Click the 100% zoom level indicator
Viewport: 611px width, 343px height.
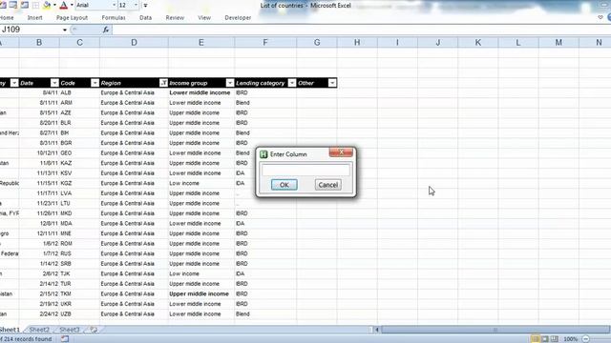(x=571, y=339)
